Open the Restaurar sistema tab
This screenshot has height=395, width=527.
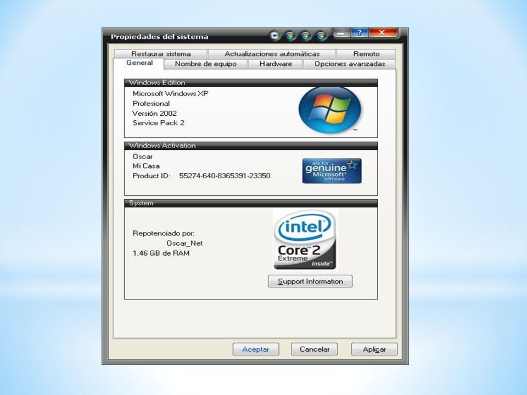tap(161, 54)
